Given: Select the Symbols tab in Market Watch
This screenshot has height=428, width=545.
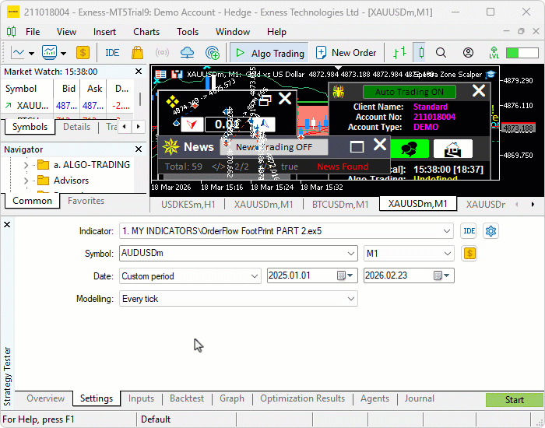Looking at the screenshot, I should pos(30,127).
